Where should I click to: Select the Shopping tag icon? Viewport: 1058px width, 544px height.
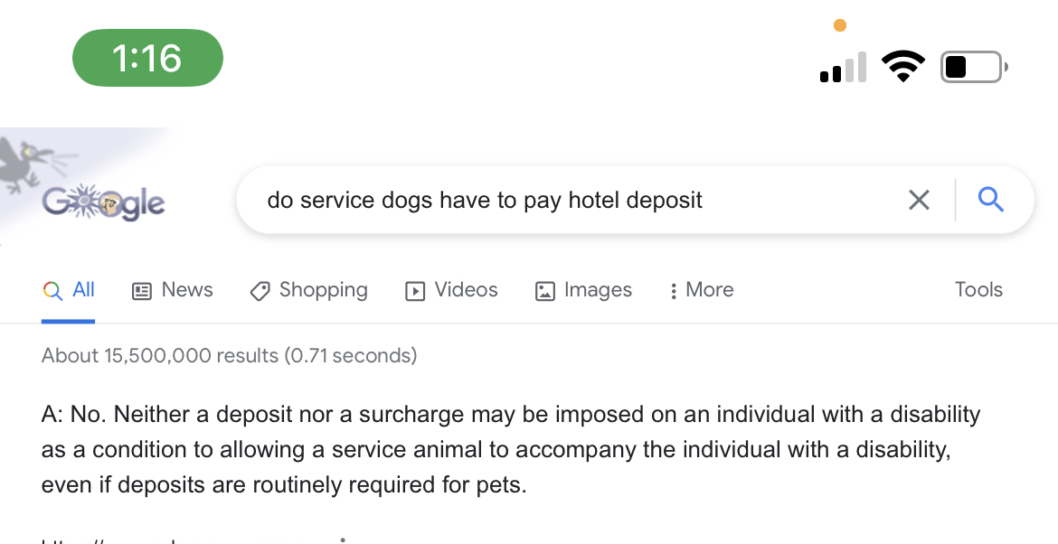pos(260,290)
